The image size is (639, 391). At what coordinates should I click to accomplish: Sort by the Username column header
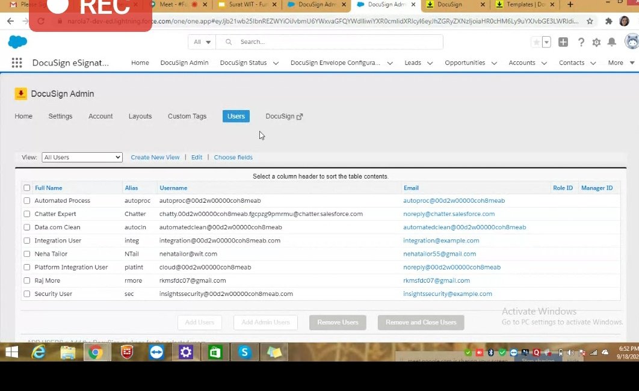pyautogui.click(x=173, y=188)
